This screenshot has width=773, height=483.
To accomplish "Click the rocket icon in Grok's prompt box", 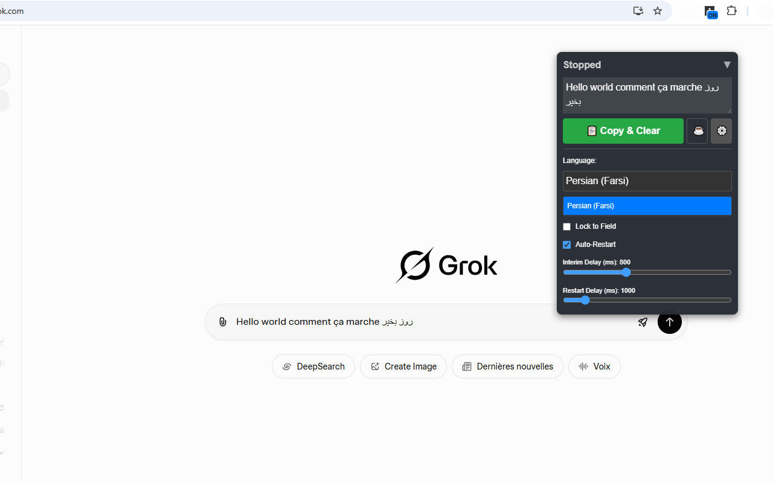I will click(x=643, y=322).
